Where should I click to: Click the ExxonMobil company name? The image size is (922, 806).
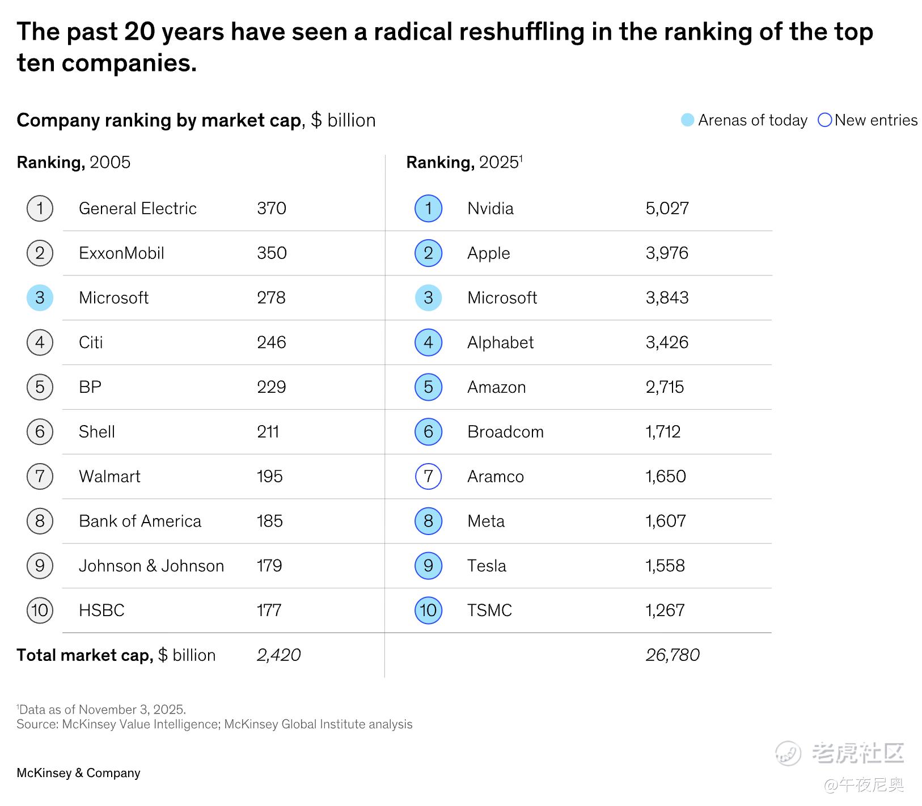coord(121,253)
